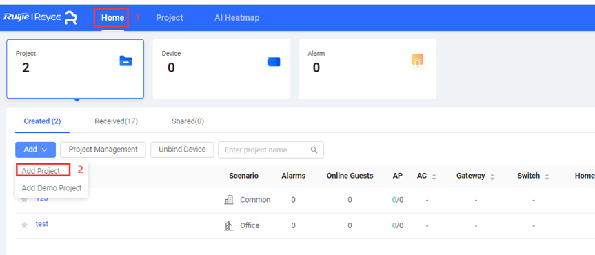
Task: Sort by the Switch column arrows
Action: (x=547, y=176)
